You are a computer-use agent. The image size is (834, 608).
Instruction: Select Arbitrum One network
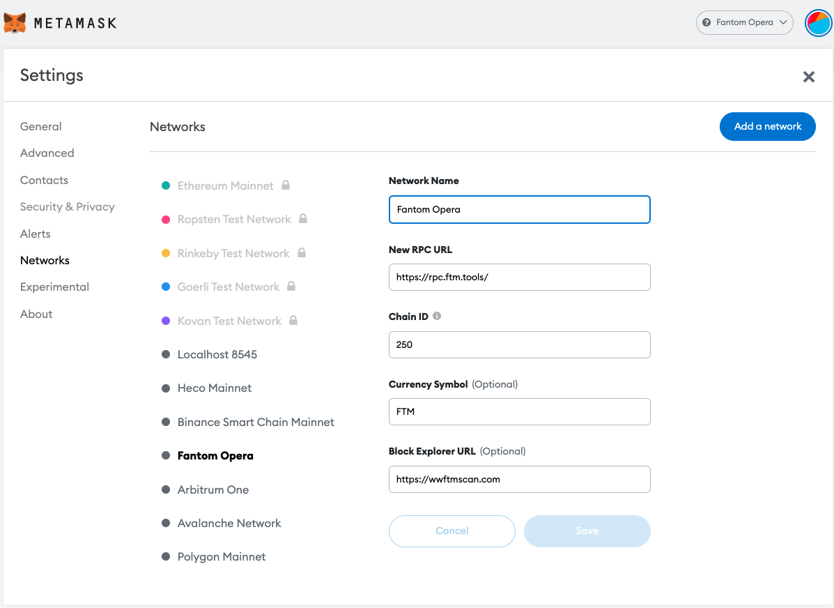[x=213, y=489]
